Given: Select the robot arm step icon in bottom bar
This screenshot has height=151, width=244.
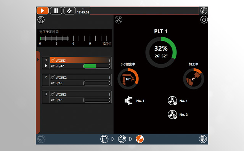Looking at the screenshot, I should tap(104, 139).
